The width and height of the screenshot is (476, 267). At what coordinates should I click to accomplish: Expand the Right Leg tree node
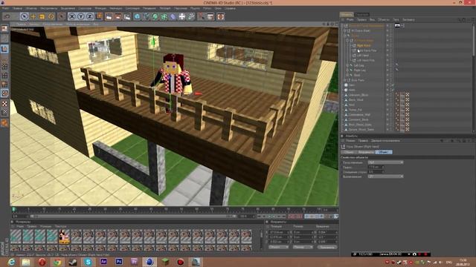click(347, 70)
